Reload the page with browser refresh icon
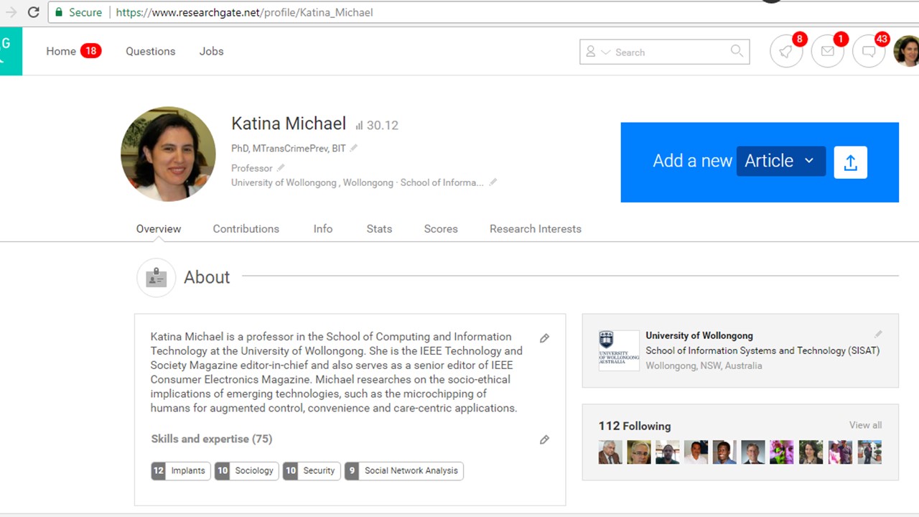 [x=33, y=12]
